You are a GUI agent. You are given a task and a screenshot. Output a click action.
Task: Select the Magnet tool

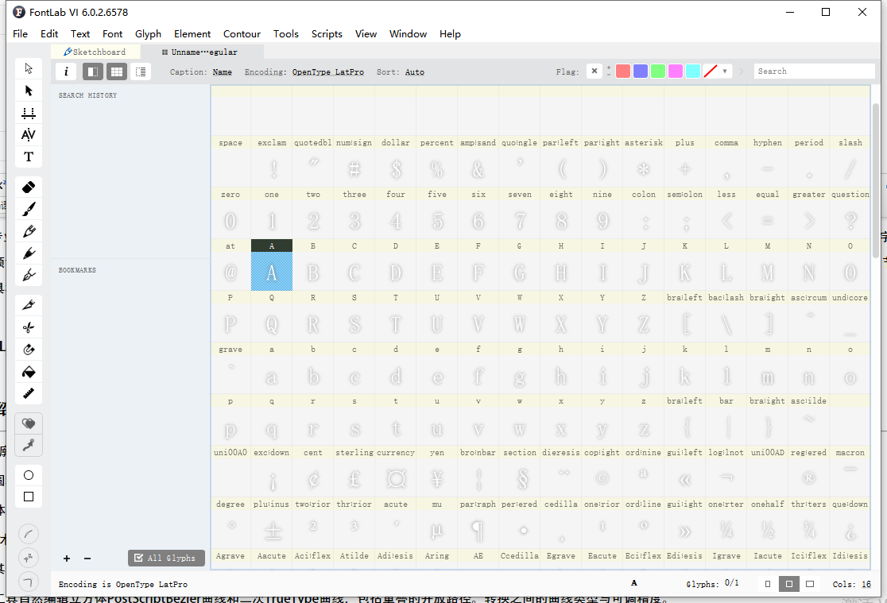pyautogui.click(x=29, y=349)
